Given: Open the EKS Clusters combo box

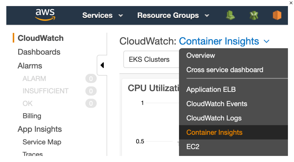Looking at the screenshot, I should pos(151,60).
